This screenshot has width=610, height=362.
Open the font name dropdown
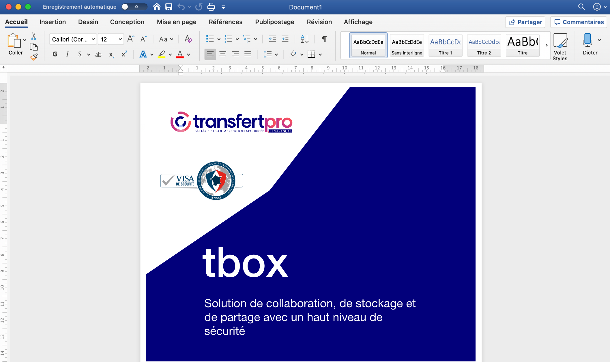pos(93,39)
